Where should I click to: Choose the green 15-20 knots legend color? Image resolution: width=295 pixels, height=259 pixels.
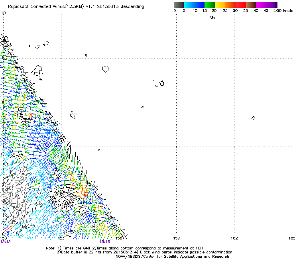210,5
